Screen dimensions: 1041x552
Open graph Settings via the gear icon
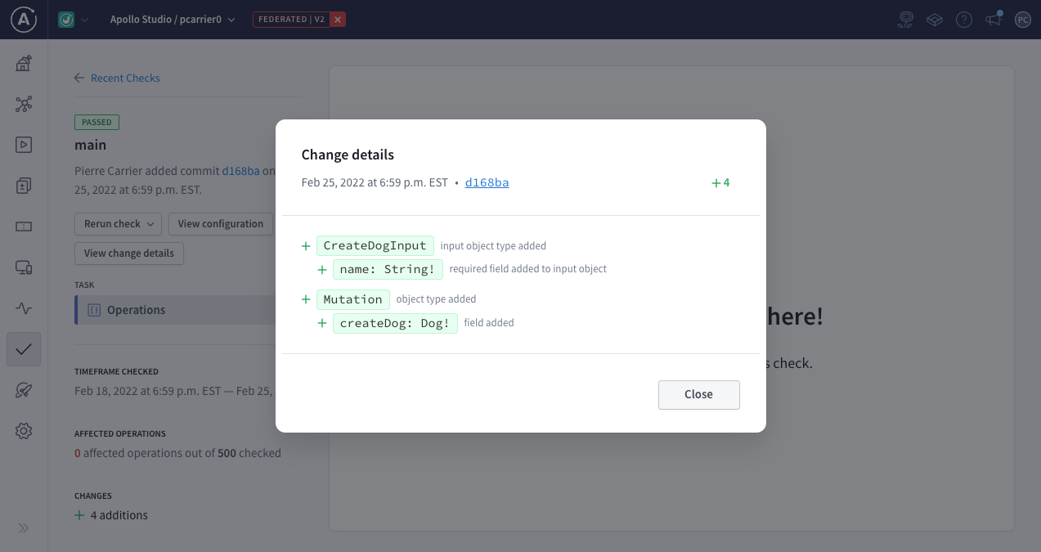pos(23,430)
